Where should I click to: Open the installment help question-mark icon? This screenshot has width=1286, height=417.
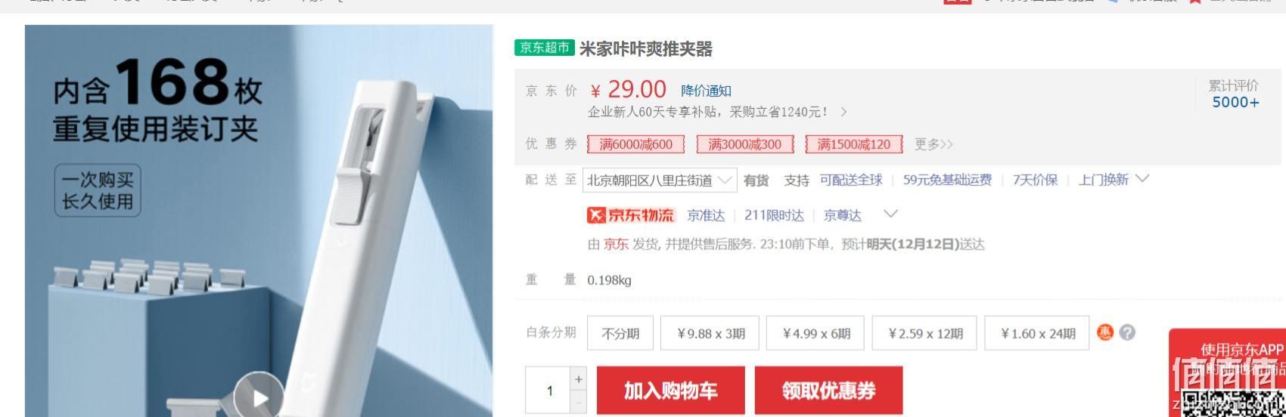pyautogui.click(x=1127, y=332)
